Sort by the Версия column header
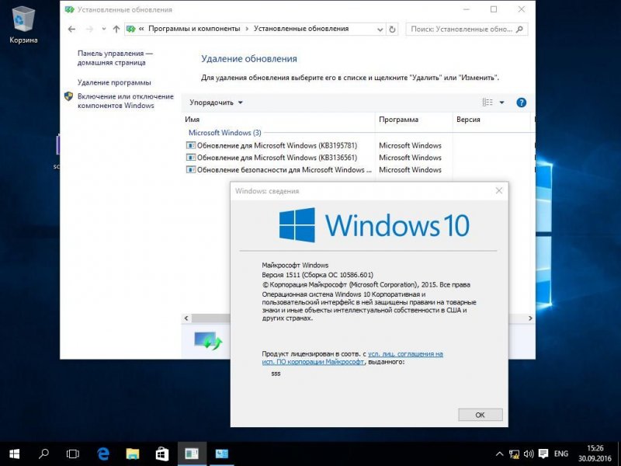Viewport: 621px width, 466px height. pos(491,120)
